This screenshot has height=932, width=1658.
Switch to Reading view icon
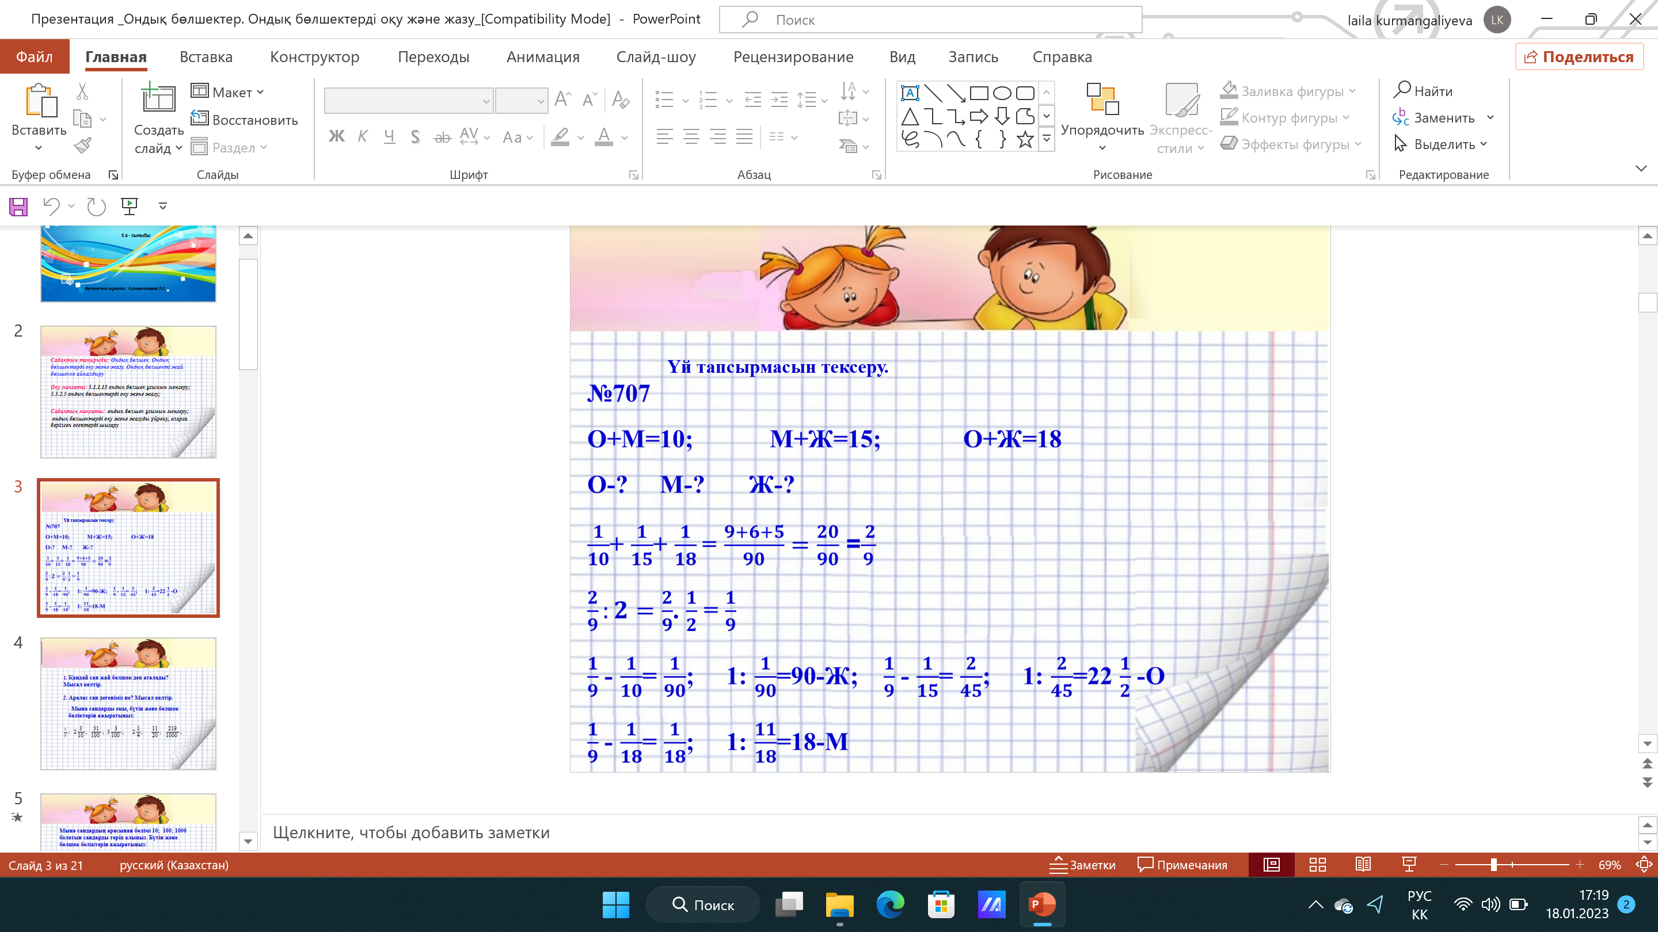[x=1363, y=865]
